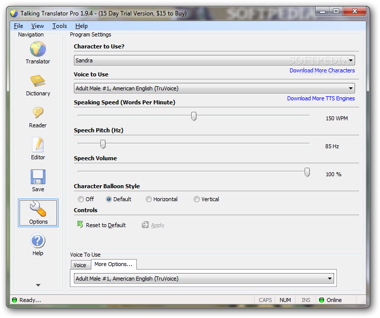Expand navigation panel with bottom arrow

[38, 285]
